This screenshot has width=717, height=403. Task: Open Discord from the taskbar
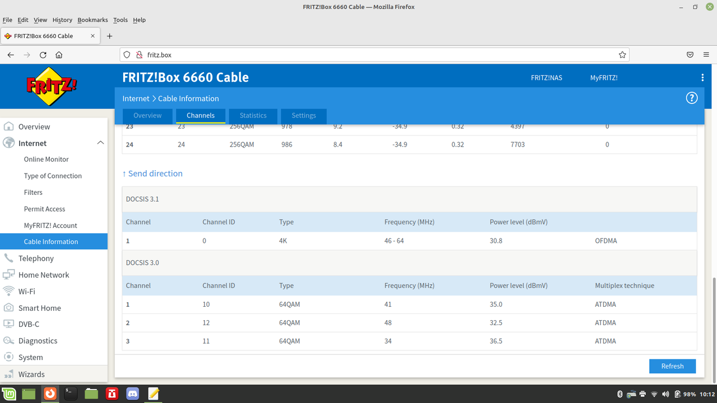[132, 394]
